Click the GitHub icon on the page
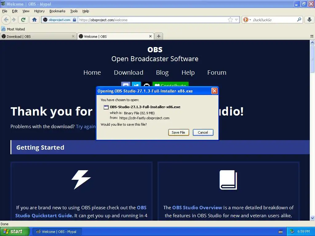 click(x=147, y=84)
